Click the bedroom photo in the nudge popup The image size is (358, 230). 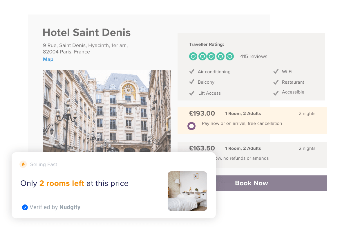[187, 191]
